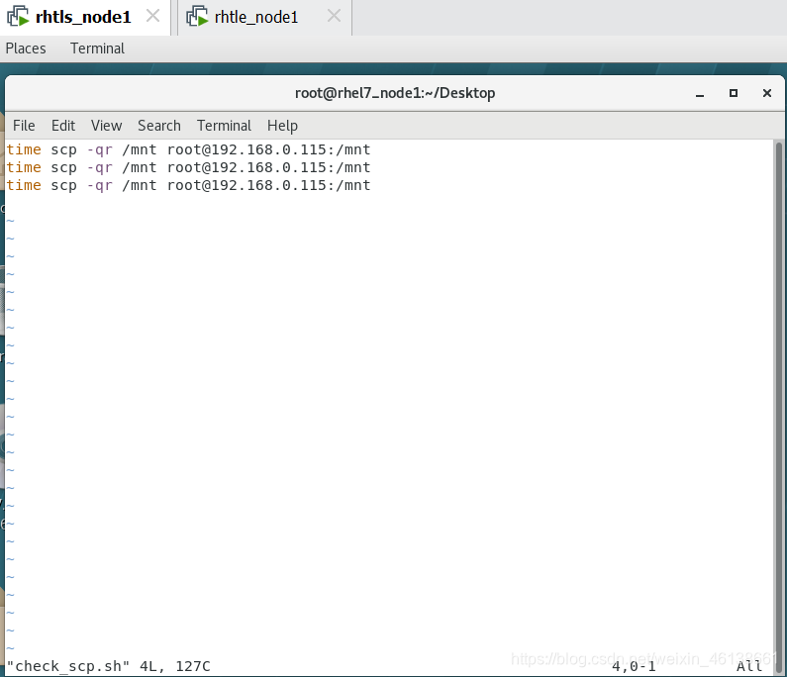This screenshot has height=677, width=787.
Task: Place cursor on the first 'time scp' line
Action: click(x=189, y=149)
